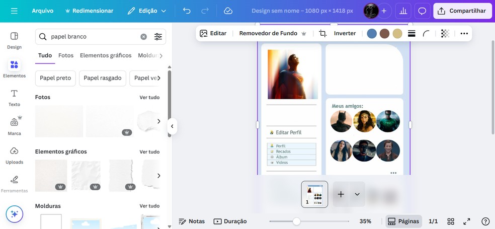Enter fullscreen presentation mode
This screenshot has height=229, width=495.
pos(467,221)
